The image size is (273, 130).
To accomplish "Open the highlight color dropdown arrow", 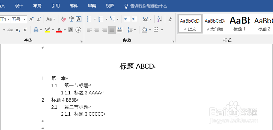I will [x=53, y=30].
